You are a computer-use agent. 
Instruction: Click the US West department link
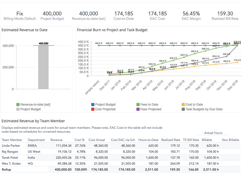pos(34,152)
